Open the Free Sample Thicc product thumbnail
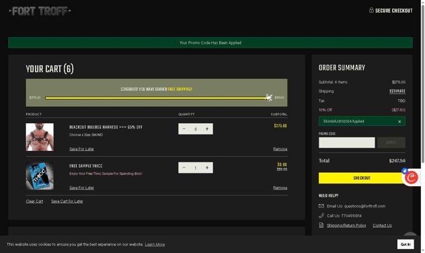This screenshot has height=253, width=425. pyautogui.click(x=40, y=176)
